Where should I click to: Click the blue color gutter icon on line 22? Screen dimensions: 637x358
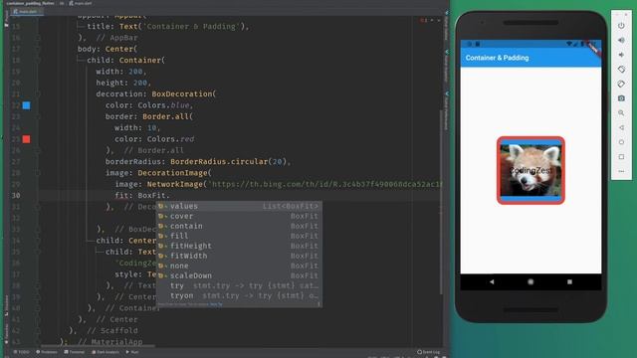[26, 105]
